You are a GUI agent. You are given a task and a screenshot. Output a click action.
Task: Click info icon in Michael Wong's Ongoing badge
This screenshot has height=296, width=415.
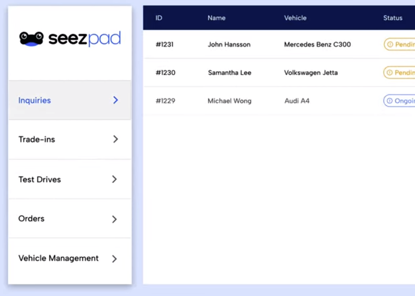390,100
